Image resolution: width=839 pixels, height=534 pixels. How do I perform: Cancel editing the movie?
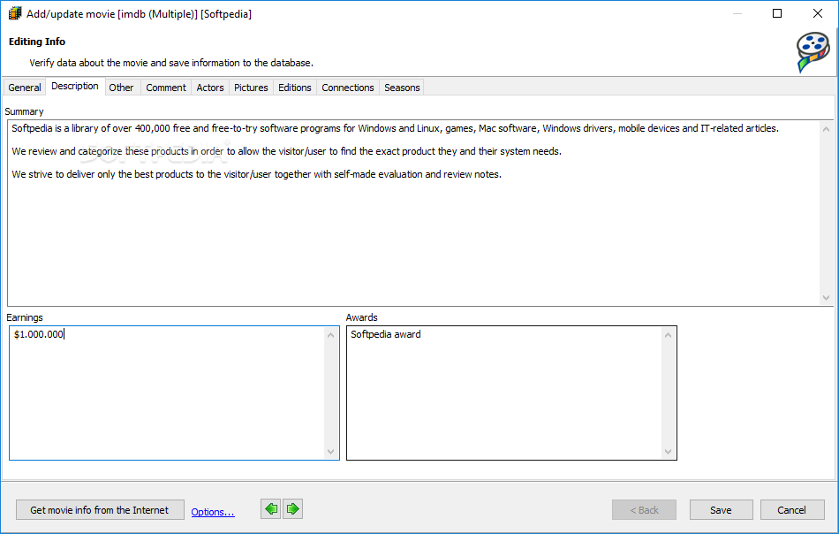(x=792, y=510)
